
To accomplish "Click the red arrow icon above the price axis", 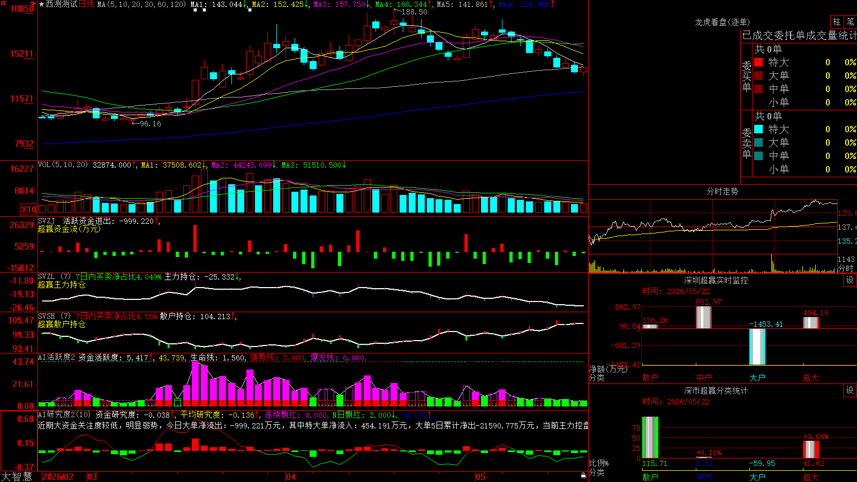I will coord(33,4).
